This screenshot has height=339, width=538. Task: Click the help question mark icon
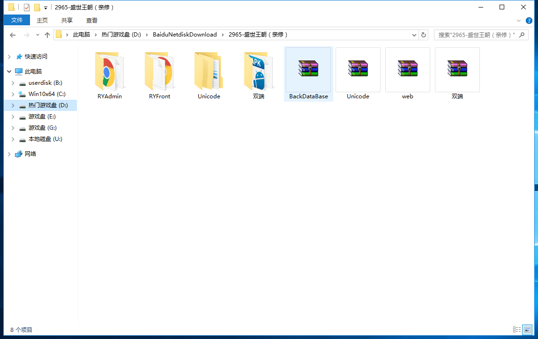point(529,21)
